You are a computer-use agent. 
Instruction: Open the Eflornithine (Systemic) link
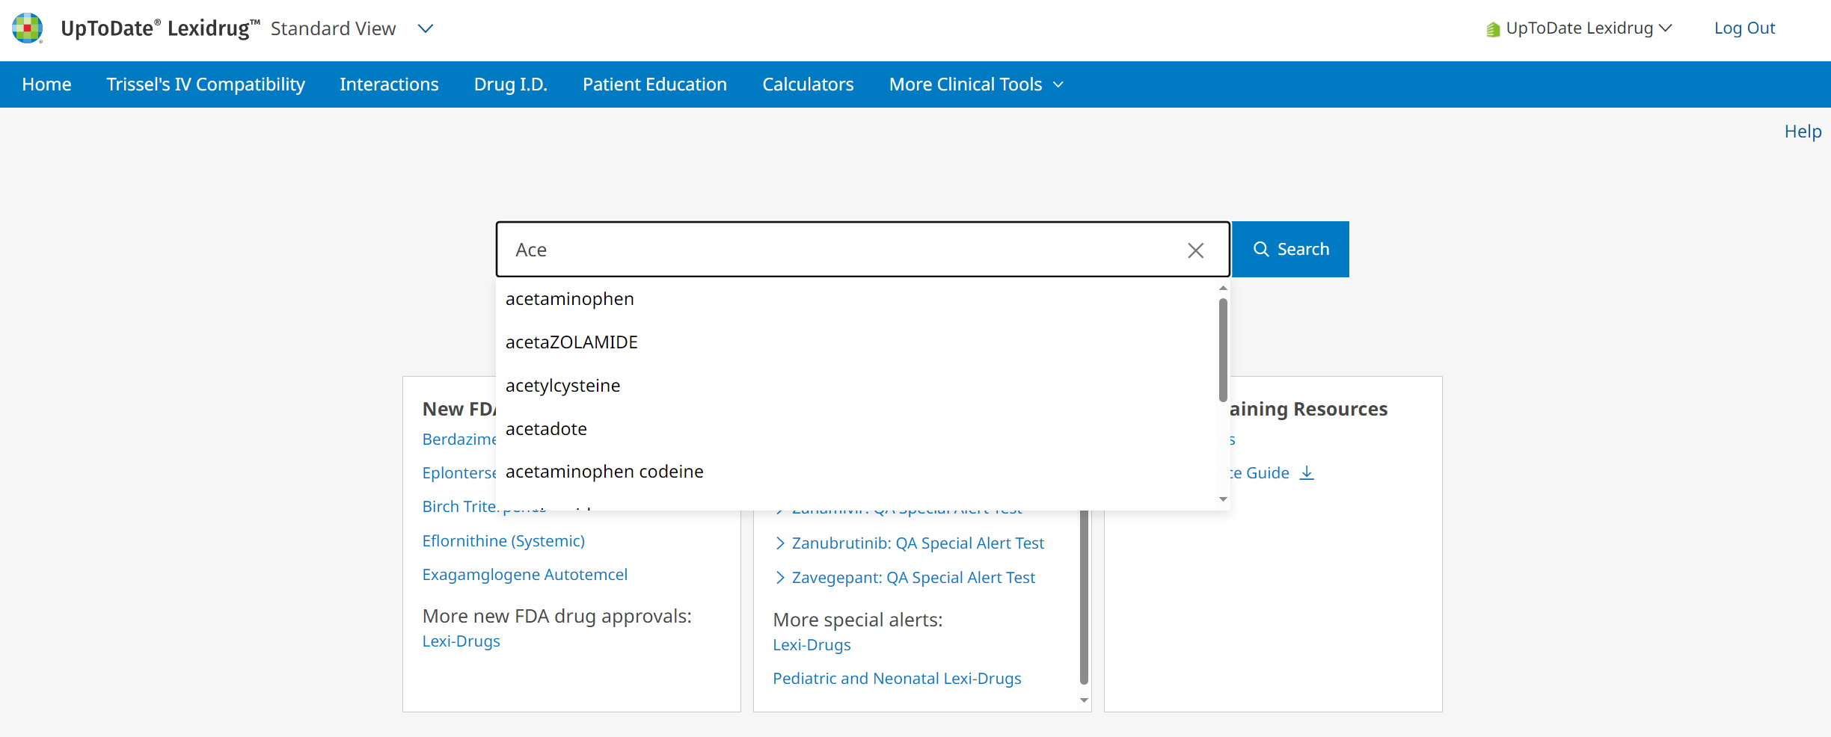click(x=503, y=541)
